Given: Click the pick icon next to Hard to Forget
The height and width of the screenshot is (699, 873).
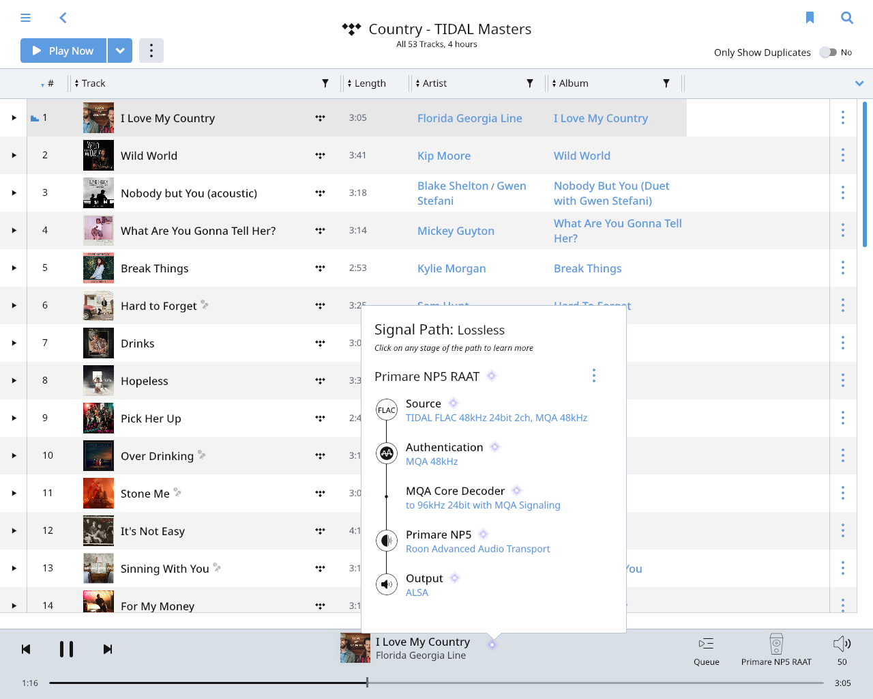Looking at the screenshot, I should click(205, 304).
